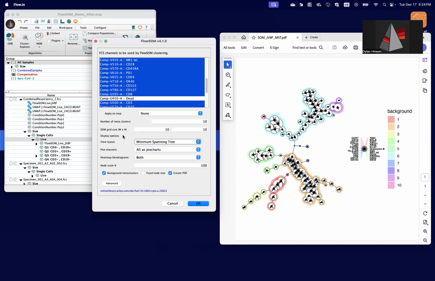Click the Cancel button in FlowSOM dialog
This screenshot has height=281, width=435.
coord(172,203)
